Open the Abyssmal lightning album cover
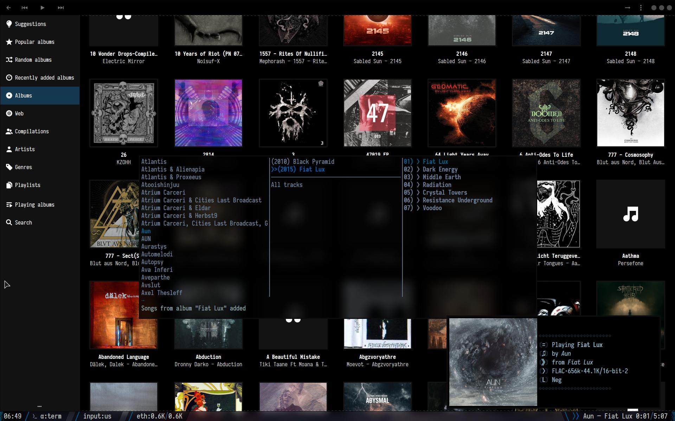 click(378, 396)
